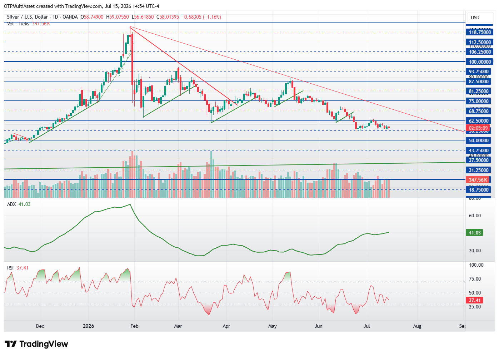The image size is (499, 356).
Task: Click the 75.00 RSI scale label
Action: (475, 279)
